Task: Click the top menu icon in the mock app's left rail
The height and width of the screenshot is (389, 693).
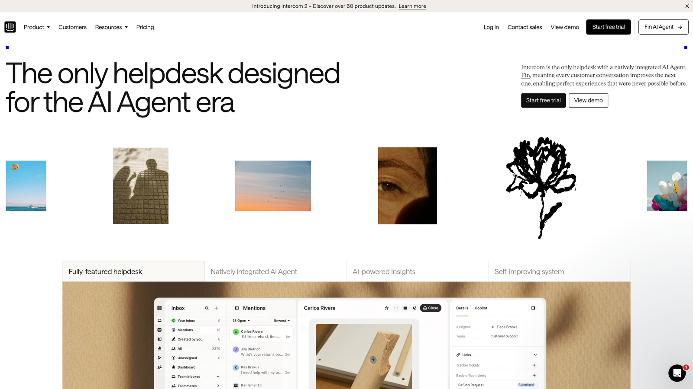Action: [x=159, y=308]
